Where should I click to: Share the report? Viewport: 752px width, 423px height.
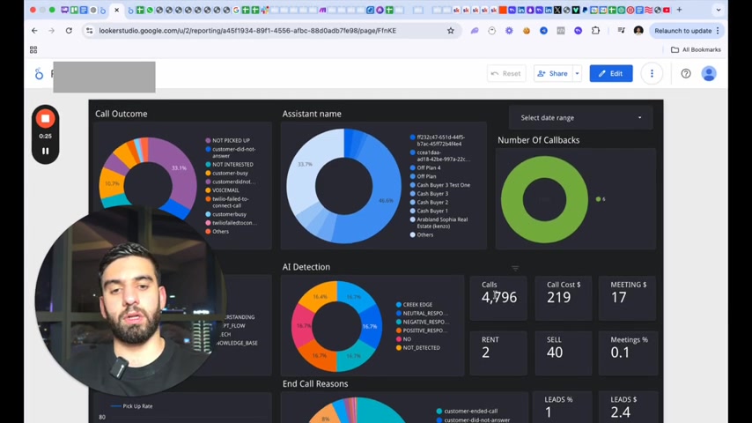(552, 73)
